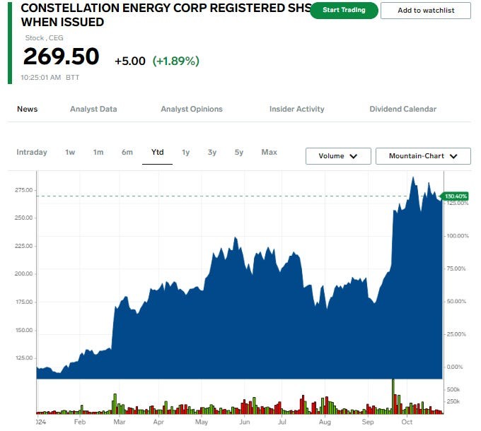The width and height of the screenshot is (481, 431).
Task: Open the Dividend Calendar tab
Action: click(x=402, y=109)
